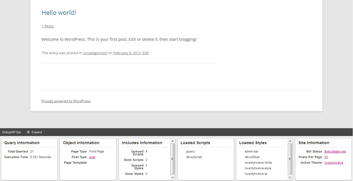Viewport: 353px width, 181px height.
Task: Follow the Proudly powered by WordPress link
Action: 66,101
